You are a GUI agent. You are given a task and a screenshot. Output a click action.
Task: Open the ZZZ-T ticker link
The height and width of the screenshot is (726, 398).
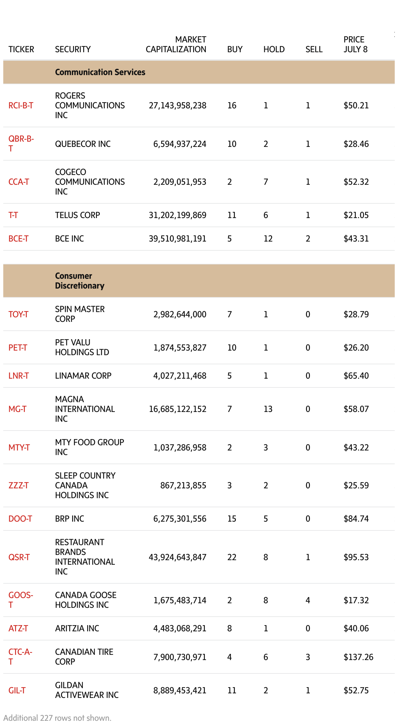[19, 485]
